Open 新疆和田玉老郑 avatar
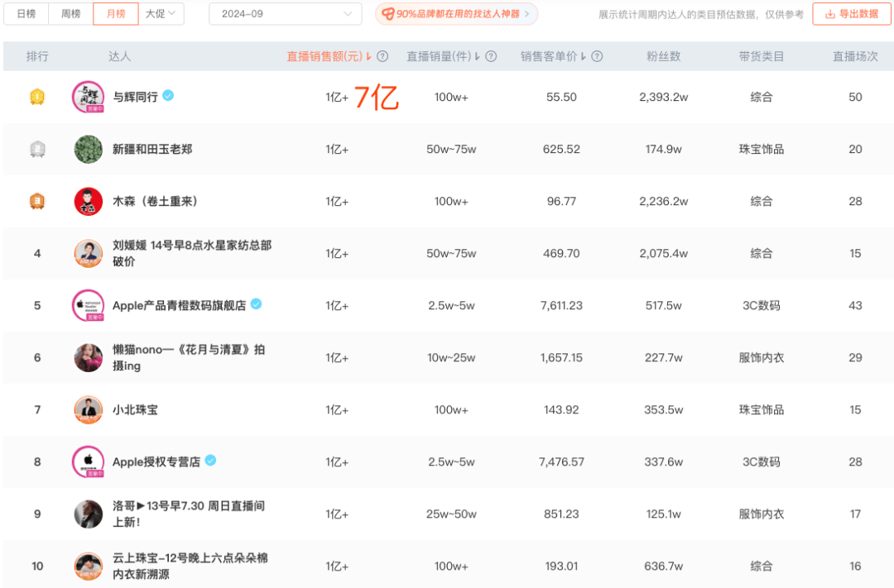 coord(89,150)
